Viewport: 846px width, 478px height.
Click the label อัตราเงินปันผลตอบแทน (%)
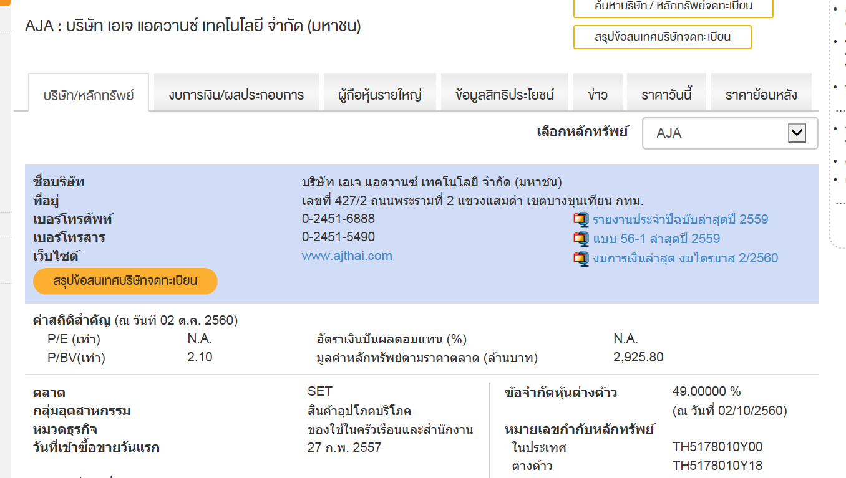click(x=392, y=340)
